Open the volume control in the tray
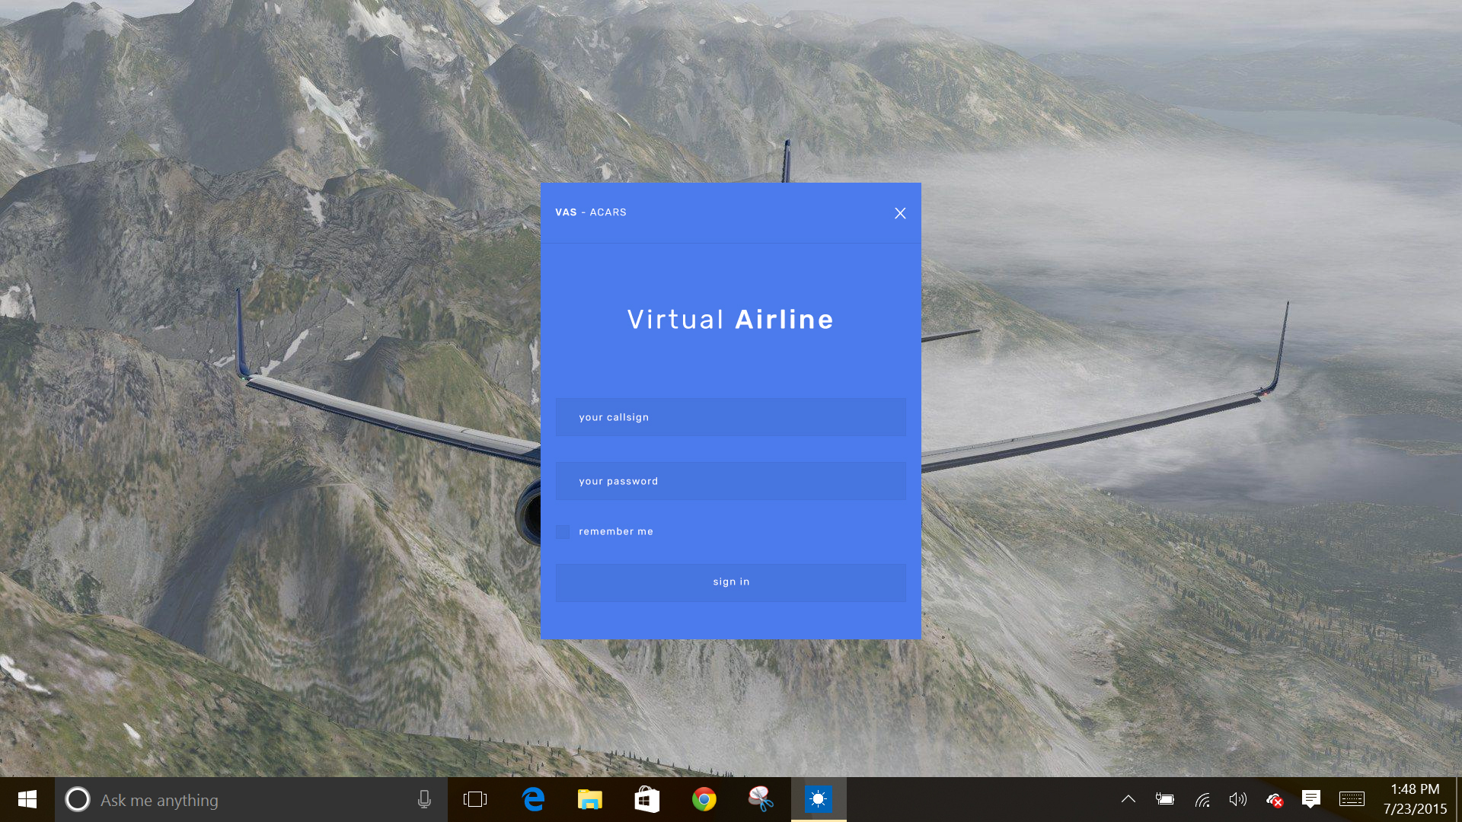Image resolution: width=1462 pixels, height=822 pixels. [x=1237, y=799]
